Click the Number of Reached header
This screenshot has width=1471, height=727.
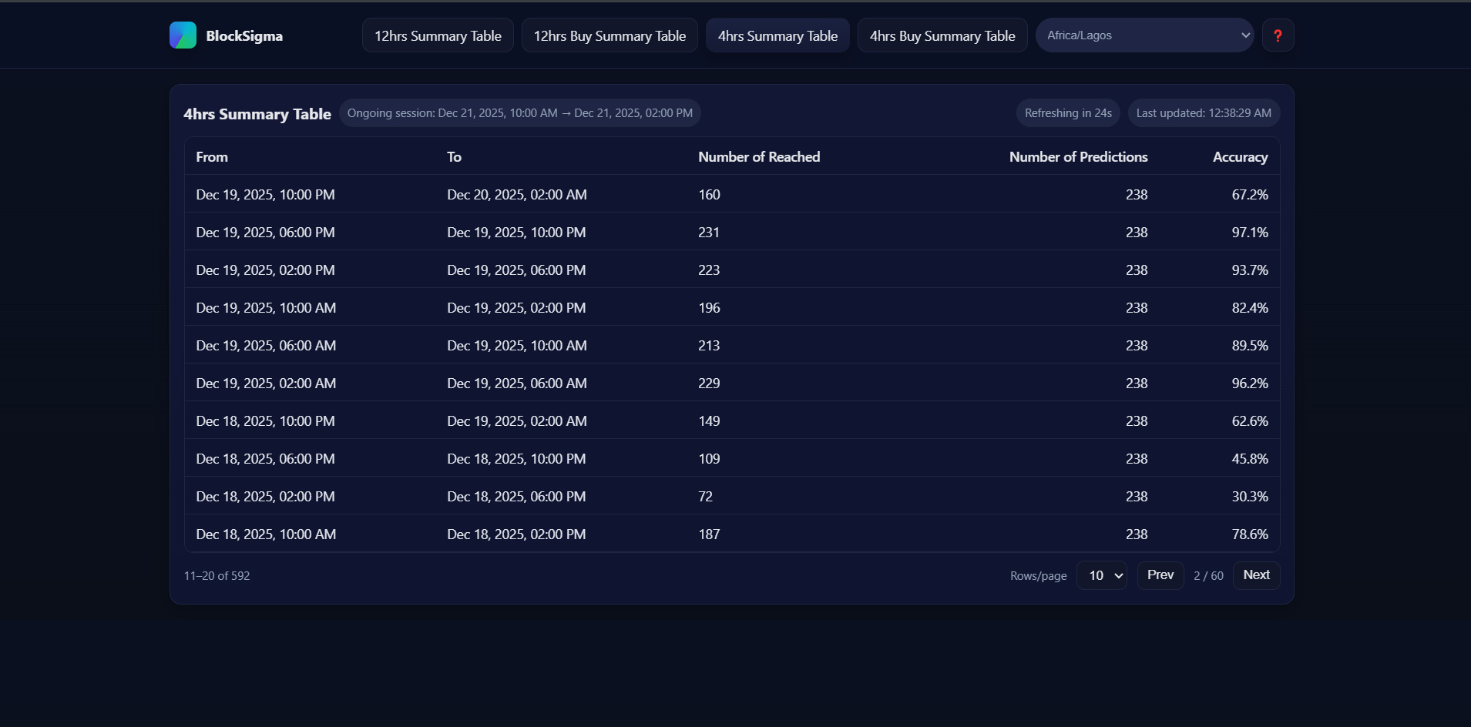pyautogui.click(x=759, y=157)
